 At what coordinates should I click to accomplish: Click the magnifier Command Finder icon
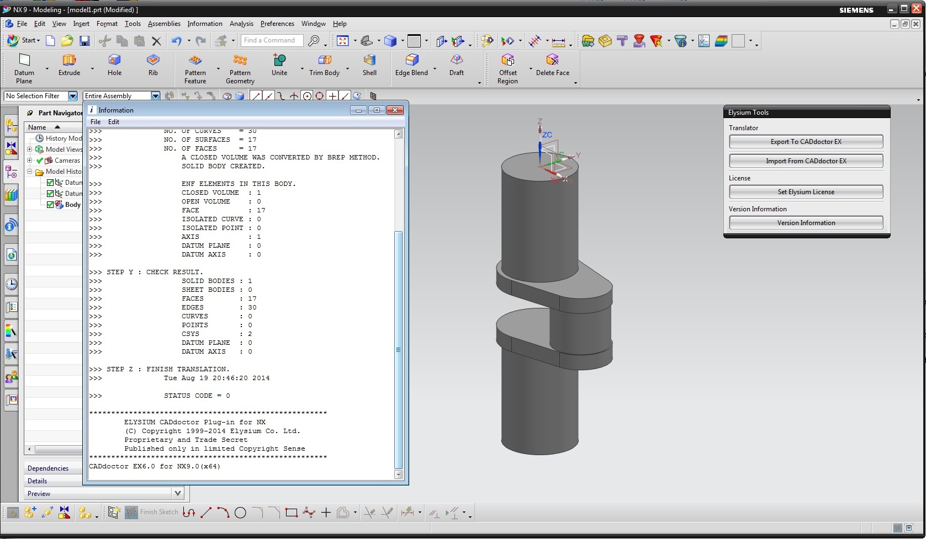(x=314, y=41)
